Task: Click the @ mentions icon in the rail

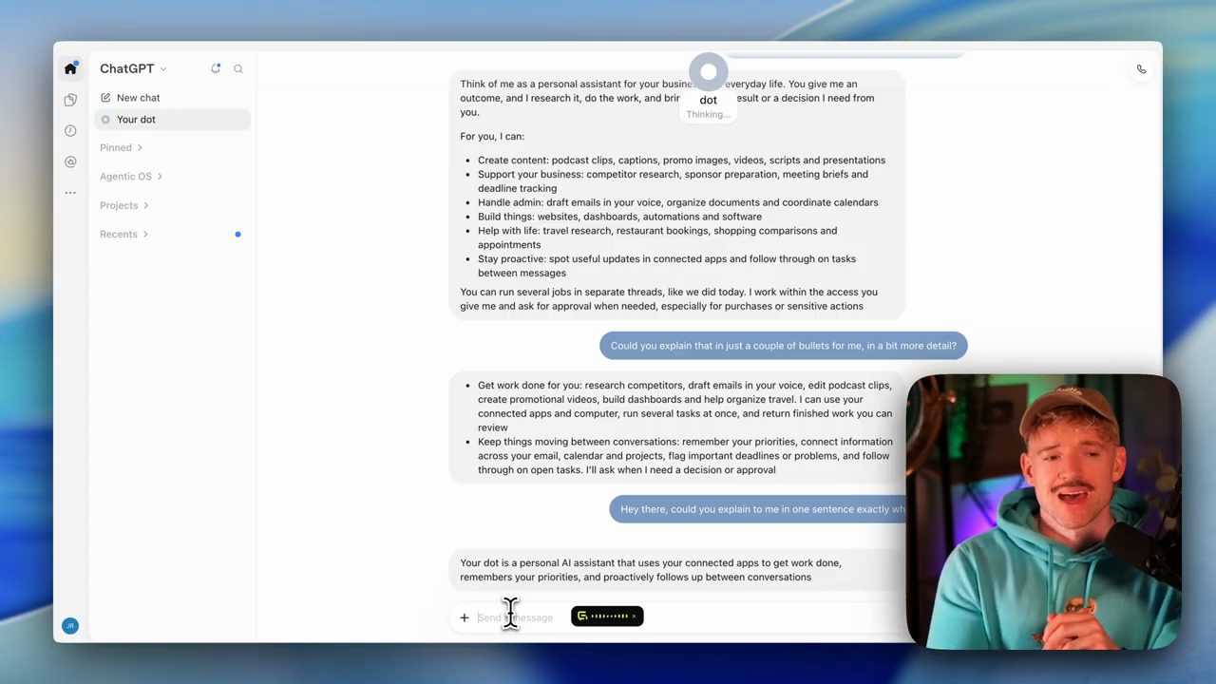Action: 70,161
